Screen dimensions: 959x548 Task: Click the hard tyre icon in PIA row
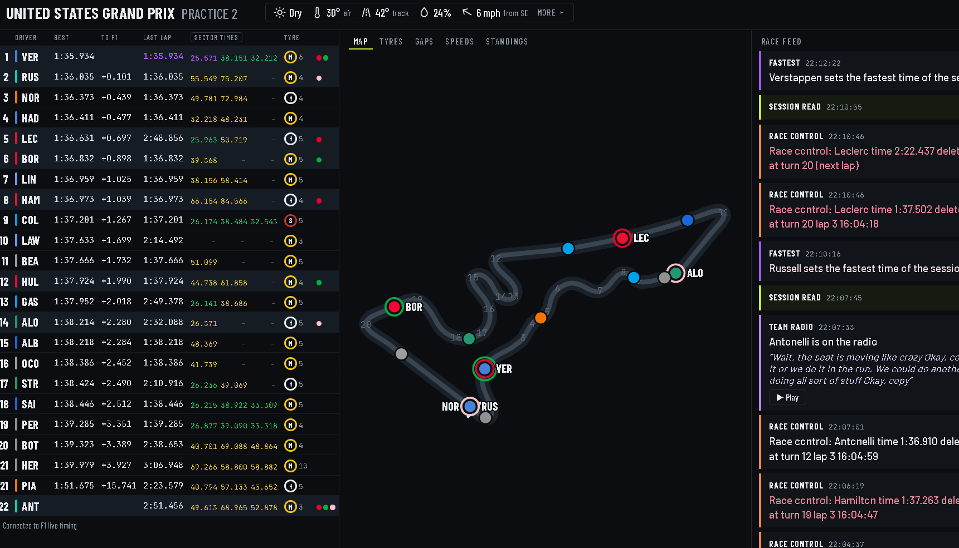click(290, 486)
